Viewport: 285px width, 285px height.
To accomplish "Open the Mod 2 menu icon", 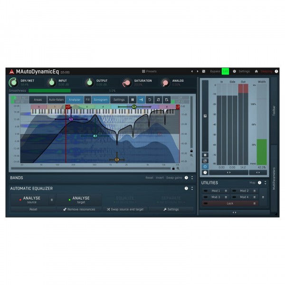I will pos(255,190).
